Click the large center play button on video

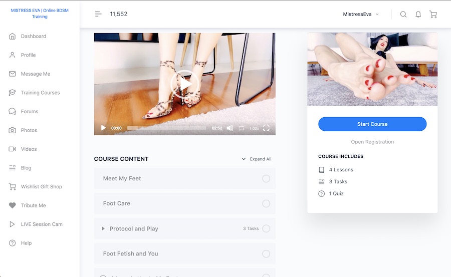pyautogui.click(x=184, y=84)
